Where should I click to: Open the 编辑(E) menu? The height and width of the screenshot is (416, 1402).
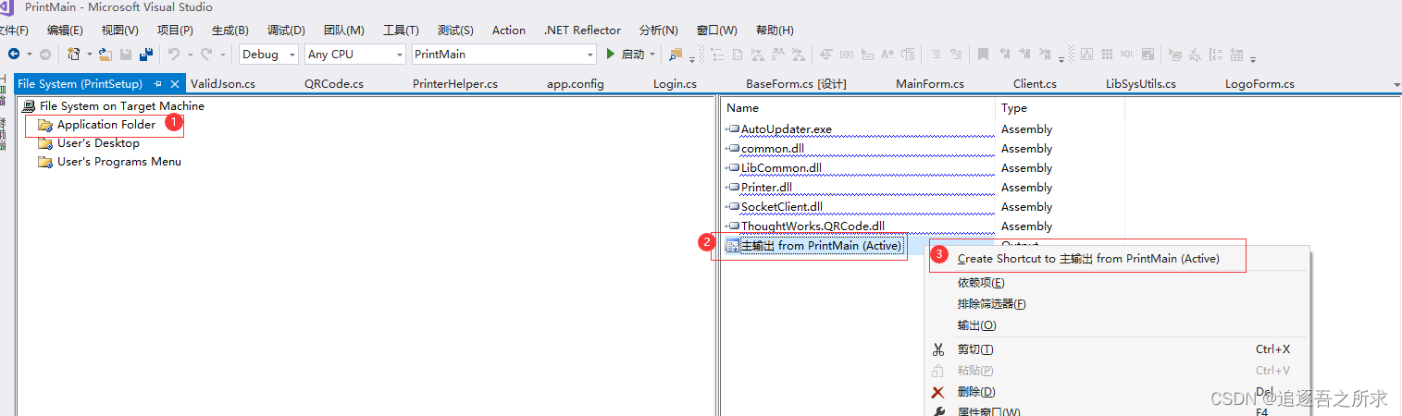(x=65, y=31)
